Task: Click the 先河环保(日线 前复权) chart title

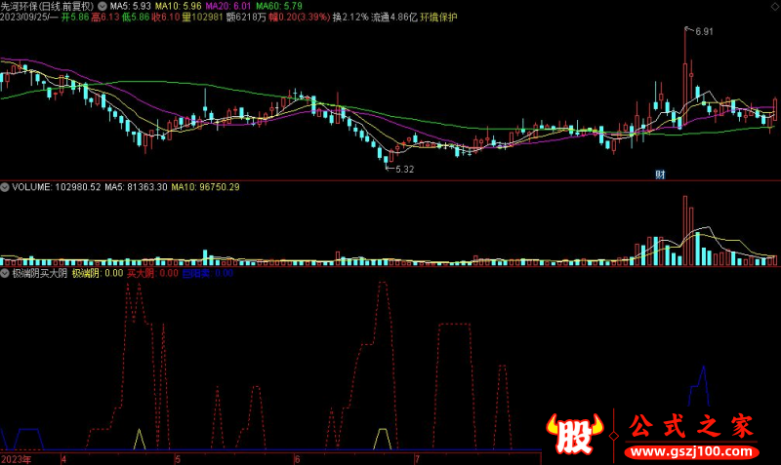Action: click(x=47, y=7)
